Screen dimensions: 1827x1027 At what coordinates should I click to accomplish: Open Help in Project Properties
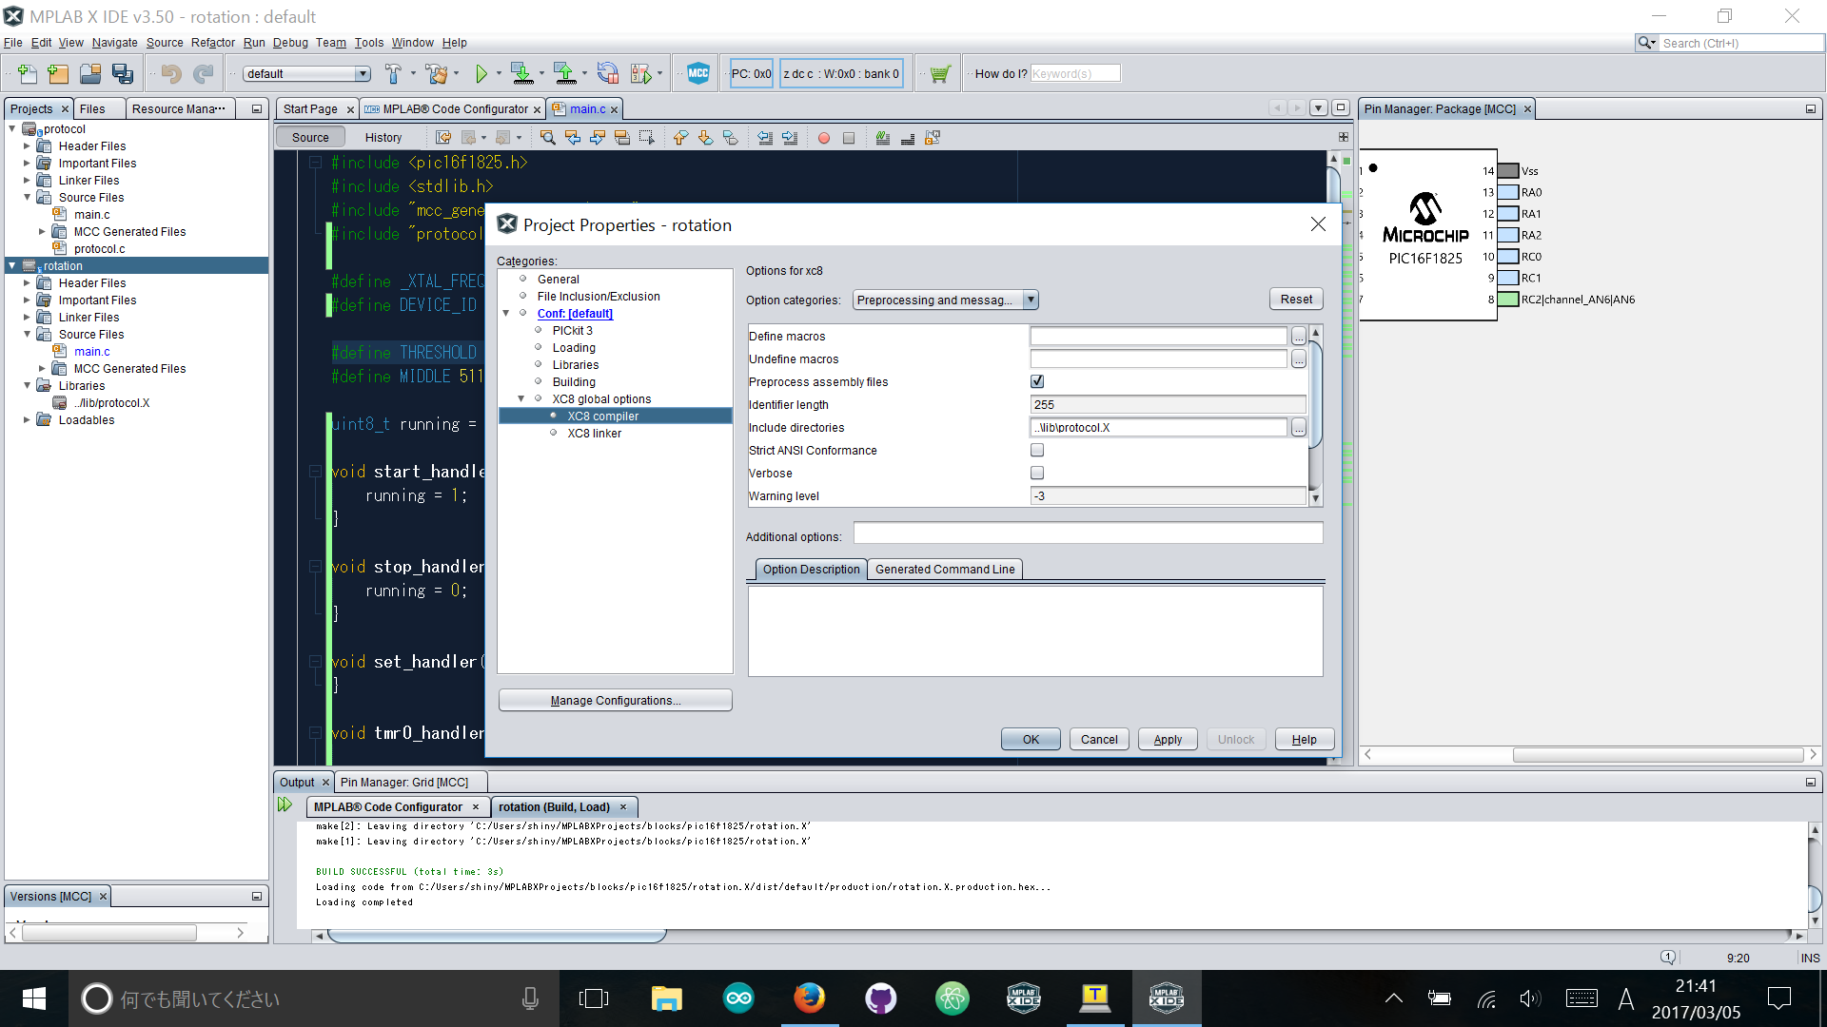(x=1304, y=739)
